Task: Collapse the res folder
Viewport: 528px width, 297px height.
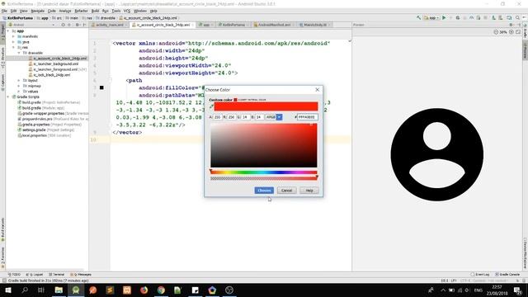Action: [x=13, y=48]
